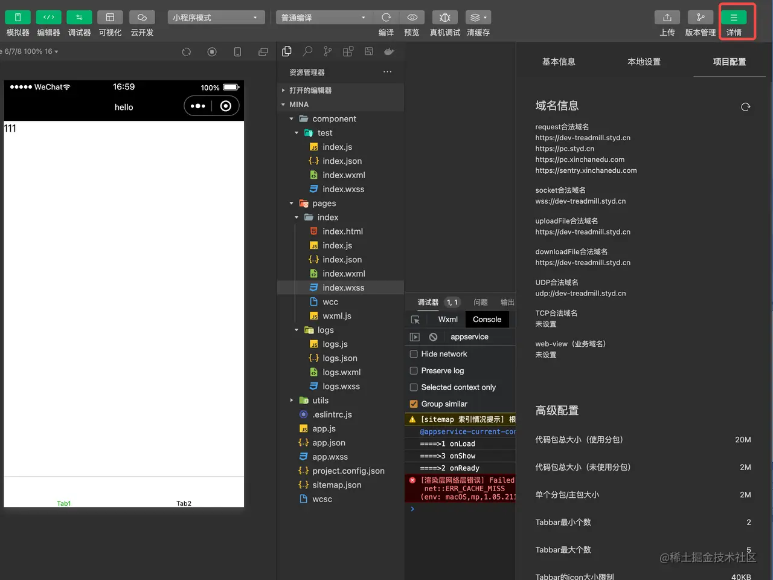Screen dimensions: 773x580
Task: Open project.config.json file
Action: coord(341,471)
